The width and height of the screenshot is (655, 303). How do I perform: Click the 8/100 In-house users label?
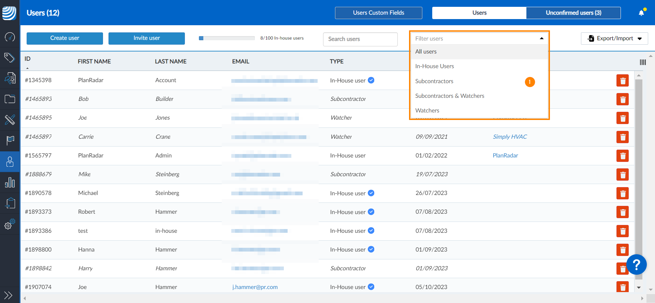(x=282, y=38)
